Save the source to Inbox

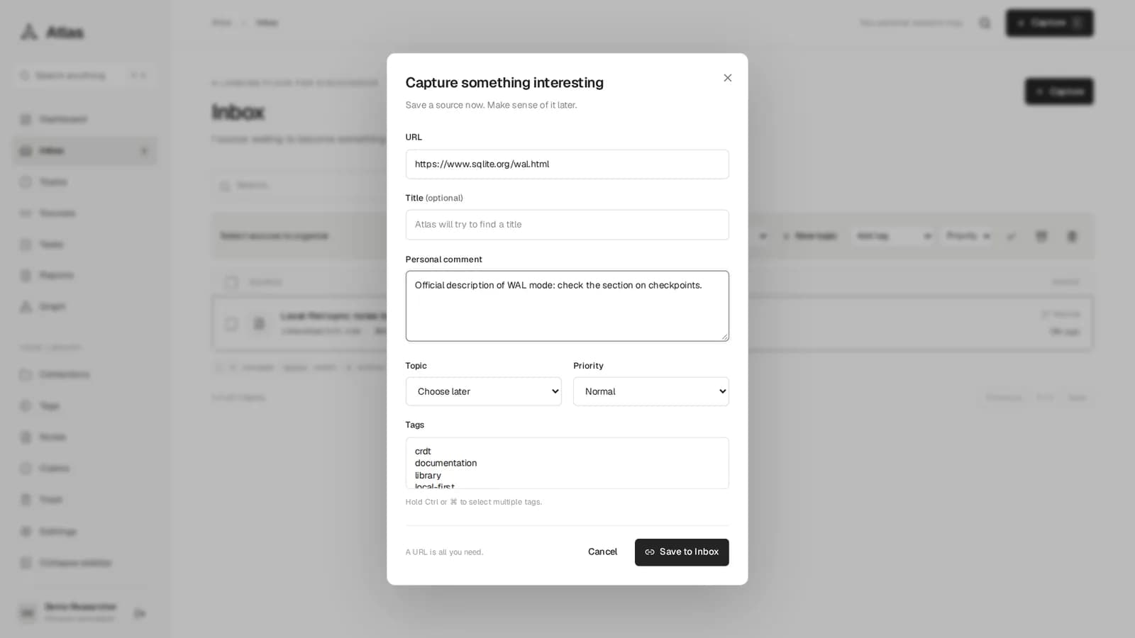682,552
